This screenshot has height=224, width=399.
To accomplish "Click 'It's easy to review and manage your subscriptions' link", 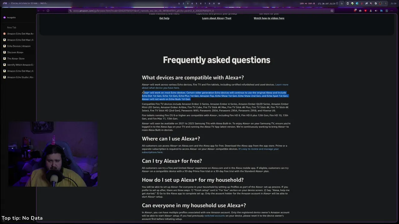I will click(x=210, y=151).
